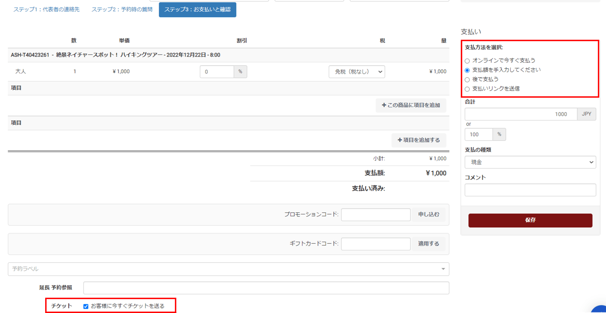Click the 割引 column header
This screenshot has height=313, width=606.
pyautogui.click(x=242, y=41)
